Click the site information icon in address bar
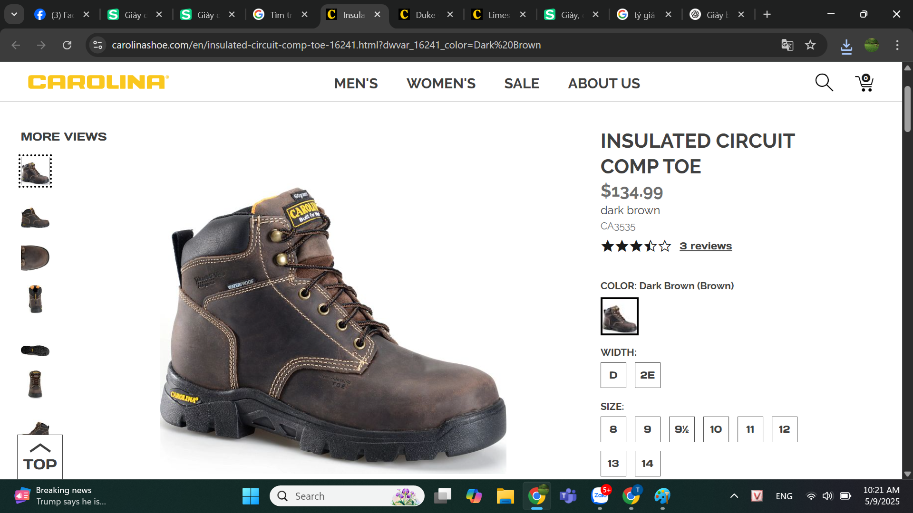The height and width of the screenshot is (513, 913). (98, 45)
